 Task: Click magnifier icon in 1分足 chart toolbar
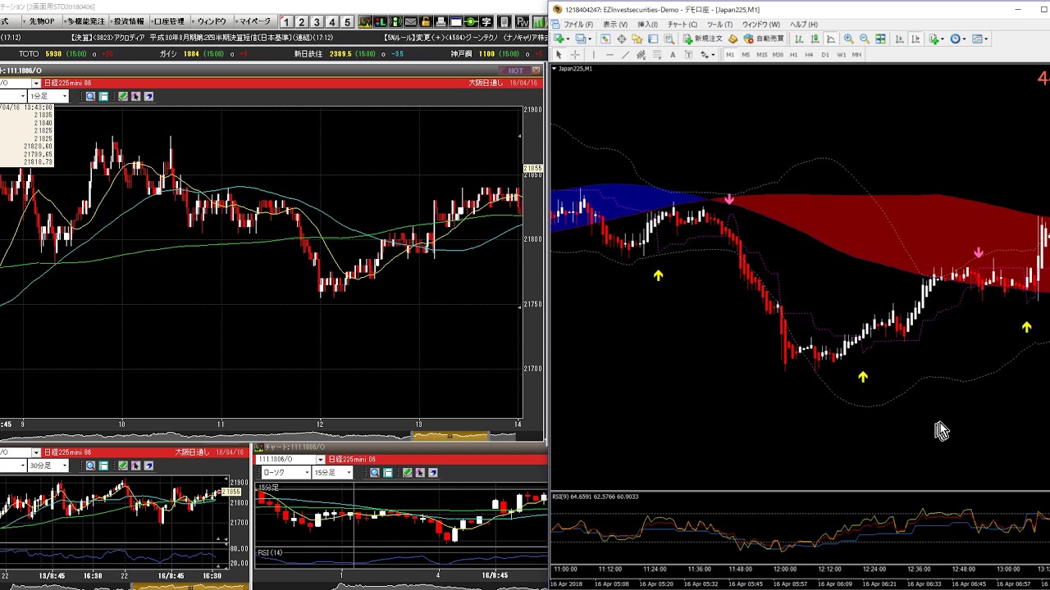[x=90, y=97]
